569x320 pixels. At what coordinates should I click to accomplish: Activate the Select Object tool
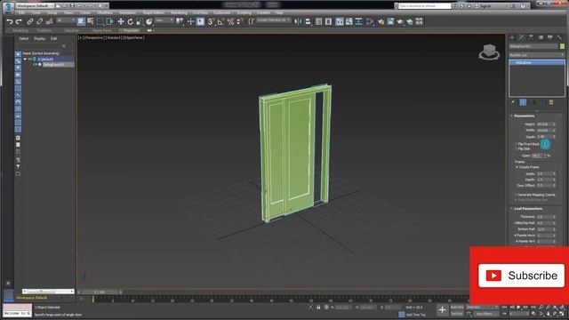[x=81, y=21]
